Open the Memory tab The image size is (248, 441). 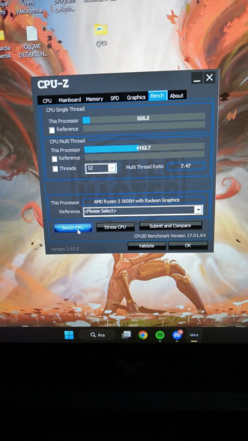94,99
